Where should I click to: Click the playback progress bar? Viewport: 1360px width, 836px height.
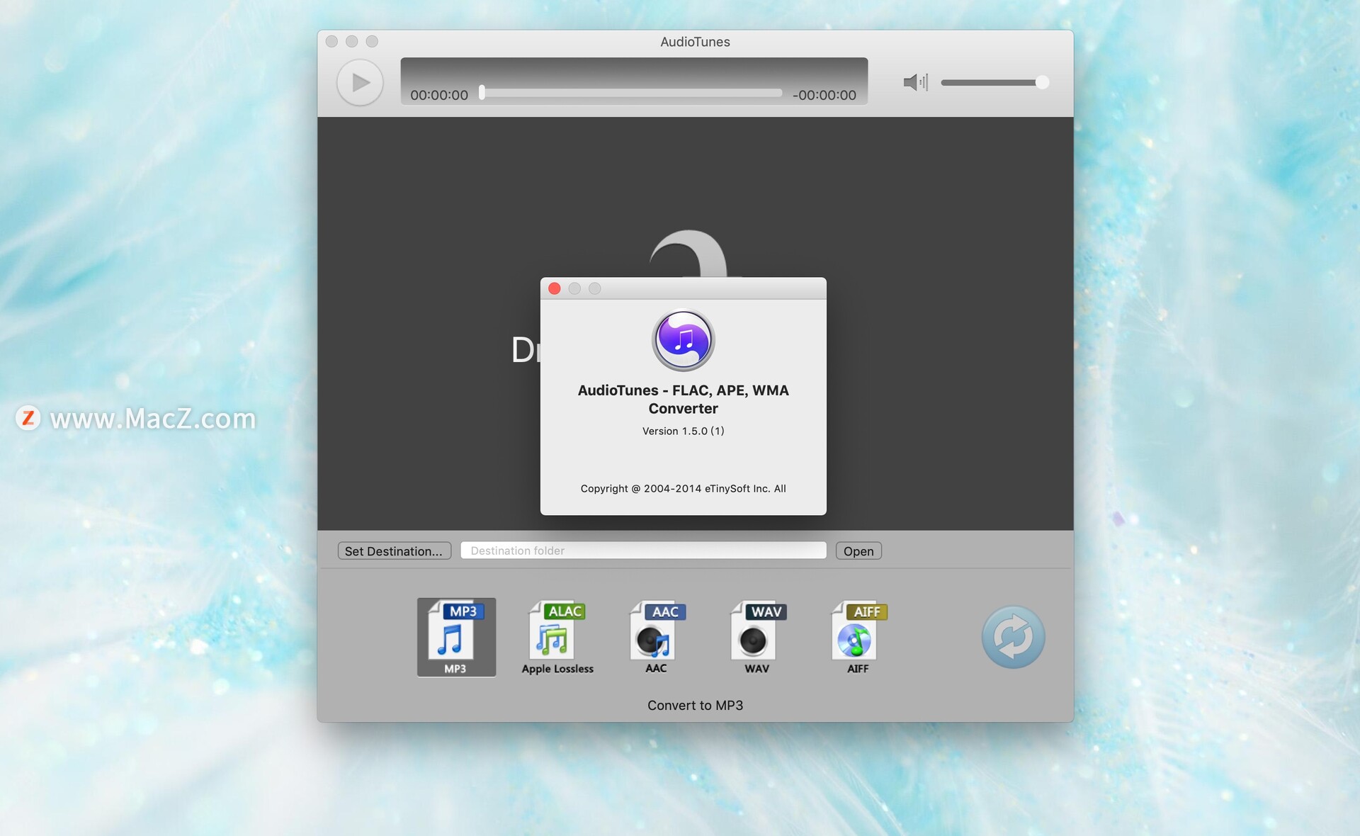[x=630, y=93]
